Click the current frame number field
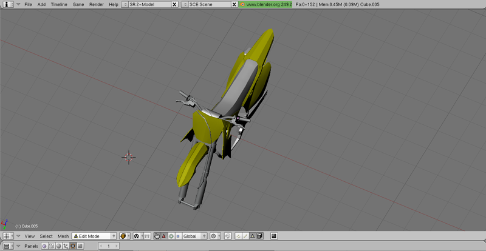The height and width of the screenshot is (251, 486). tap(108, 246)
